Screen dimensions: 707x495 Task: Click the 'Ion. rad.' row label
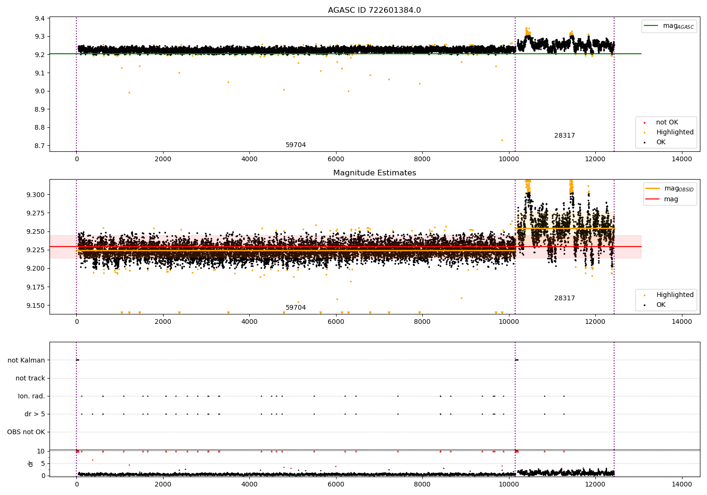point(32,396)
